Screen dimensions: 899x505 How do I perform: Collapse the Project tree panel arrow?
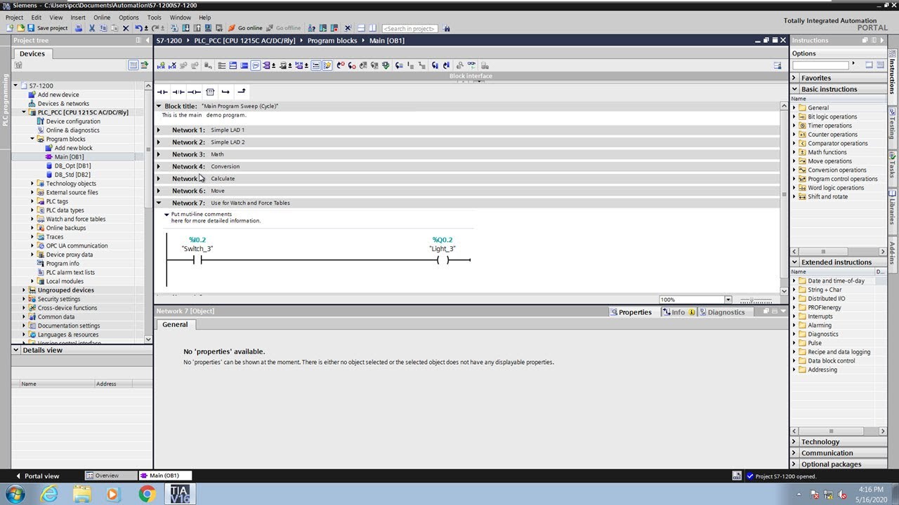click(147, 41)
